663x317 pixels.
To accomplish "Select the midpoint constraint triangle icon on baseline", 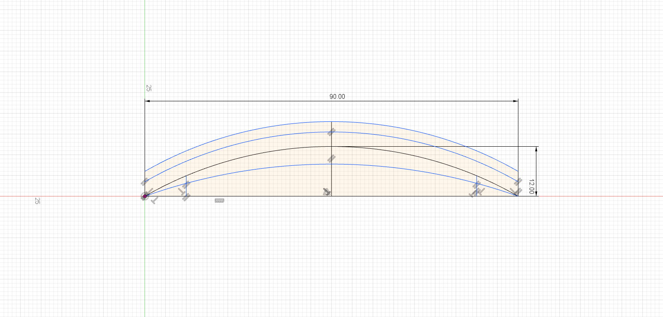I will coord(327,192).
